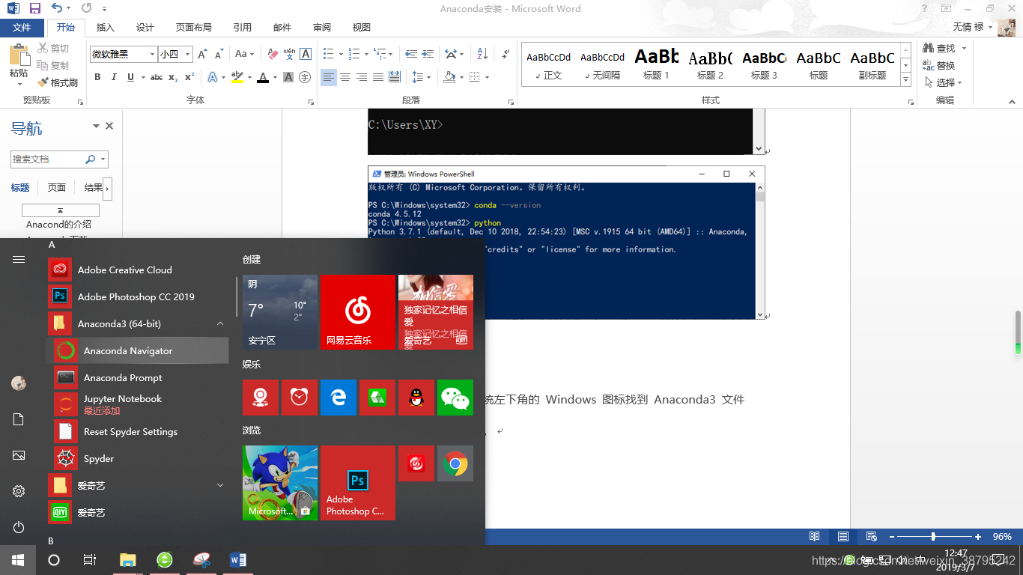Open the 网易云音乐 tile
This screenshot has height=575, width=1023.
(357, 312)
